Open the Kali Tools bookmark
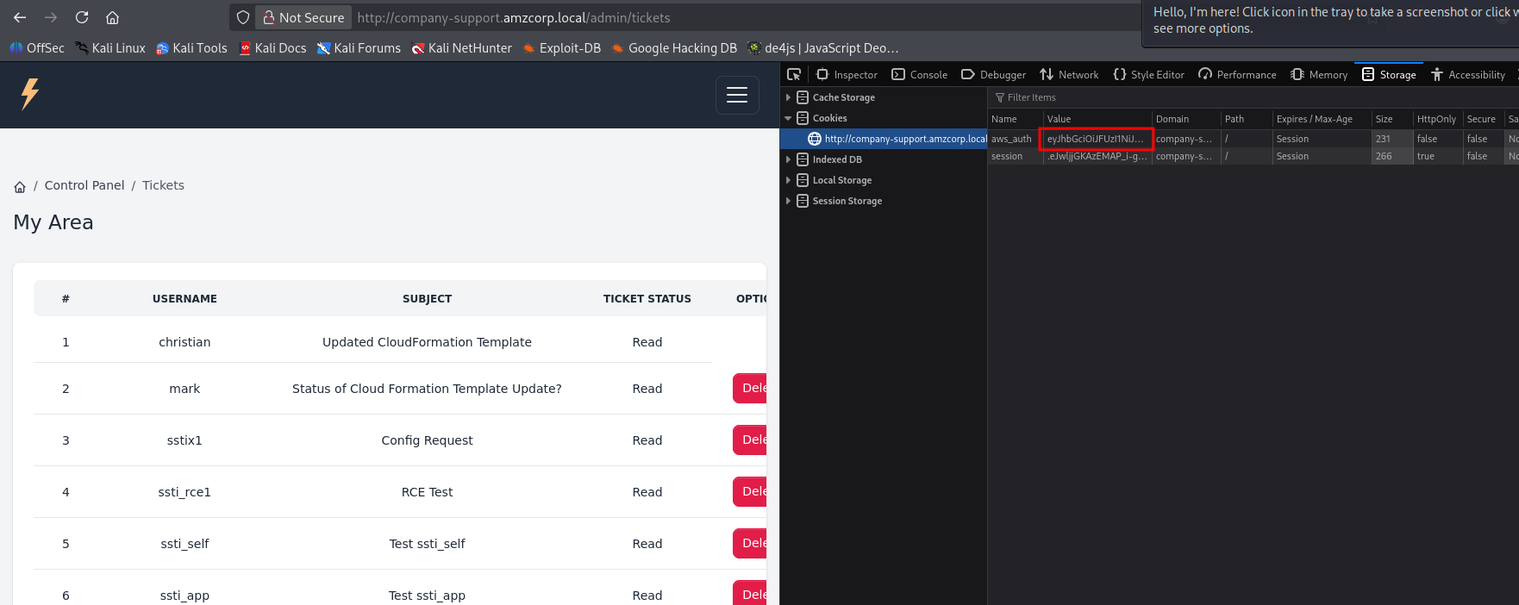1519x605 pixels. pos(191,48)
